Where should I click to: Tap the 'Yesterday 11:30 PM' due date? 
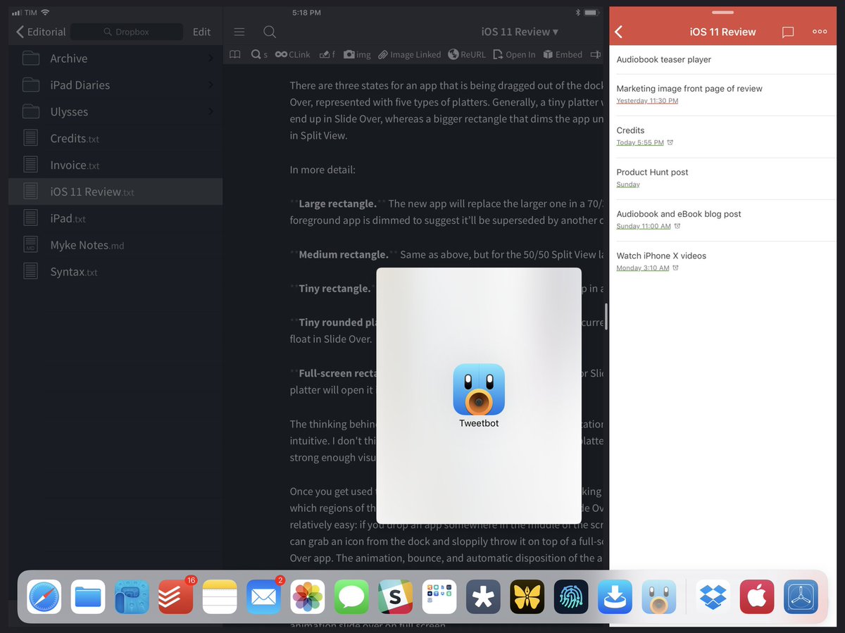pos(647,101)
